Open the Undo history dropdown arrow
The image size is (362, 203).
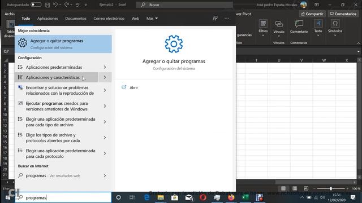pyautogui.click(x=61, y=5)
